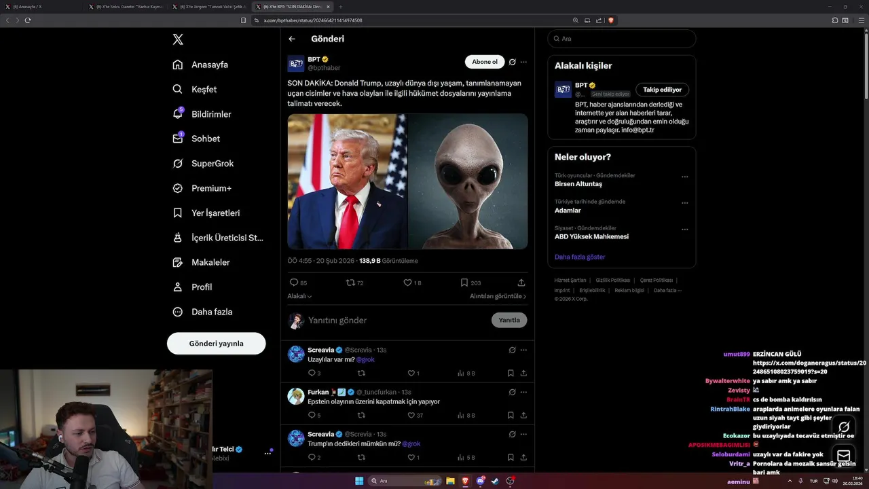Like Screavia's 'Trump'ın dedikleri' reply
Image resolution: width=869 pixels, height=489 pixels.
[411, 457]
